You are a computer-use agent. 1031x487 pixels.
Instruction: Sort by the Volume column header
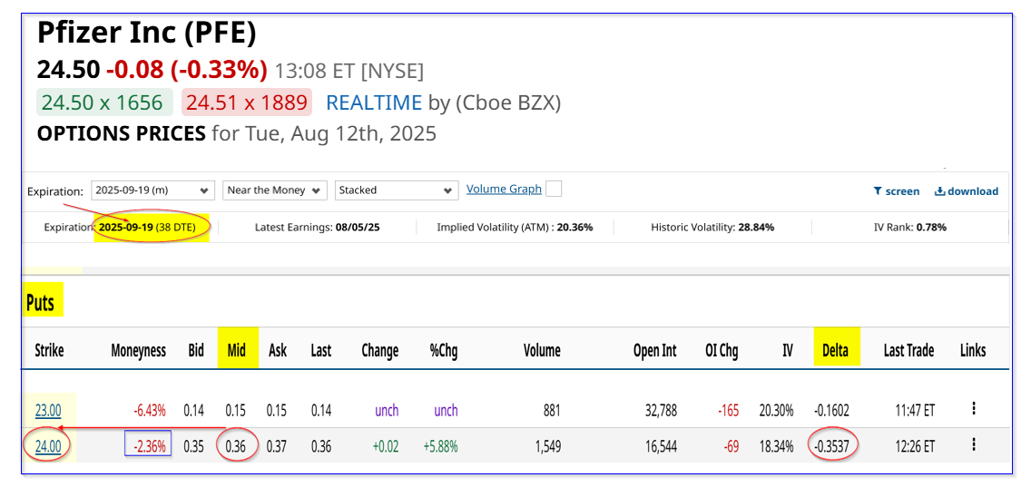tap(542, 350)
